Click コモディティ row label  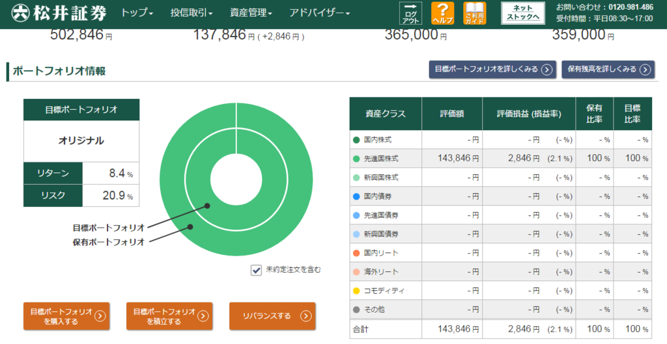pos(384,291)
